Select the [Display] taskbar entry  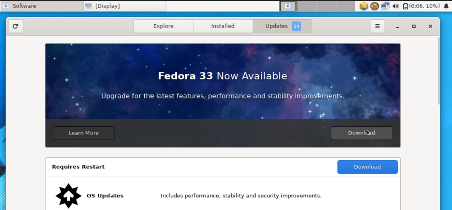[x=125, y=6]
